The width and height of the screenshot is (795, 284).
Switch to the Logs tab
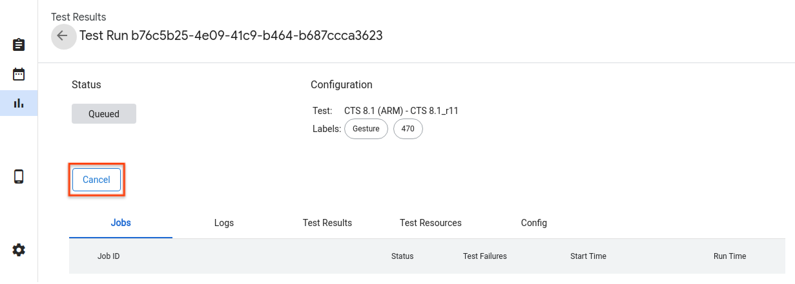pos(224,223)
